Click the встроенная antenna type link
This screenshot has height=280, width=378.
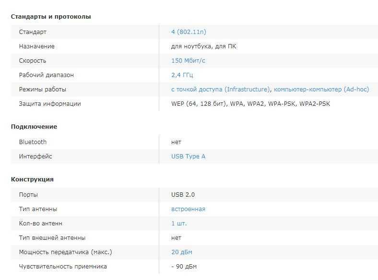coord(188,209)
